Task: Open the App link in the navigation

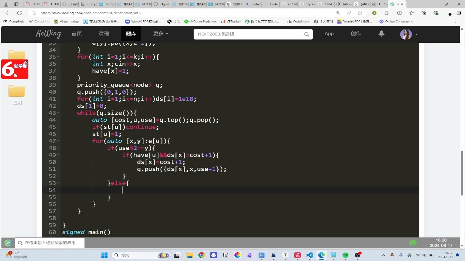Action: pyautogui.click(x=329, y=33)
